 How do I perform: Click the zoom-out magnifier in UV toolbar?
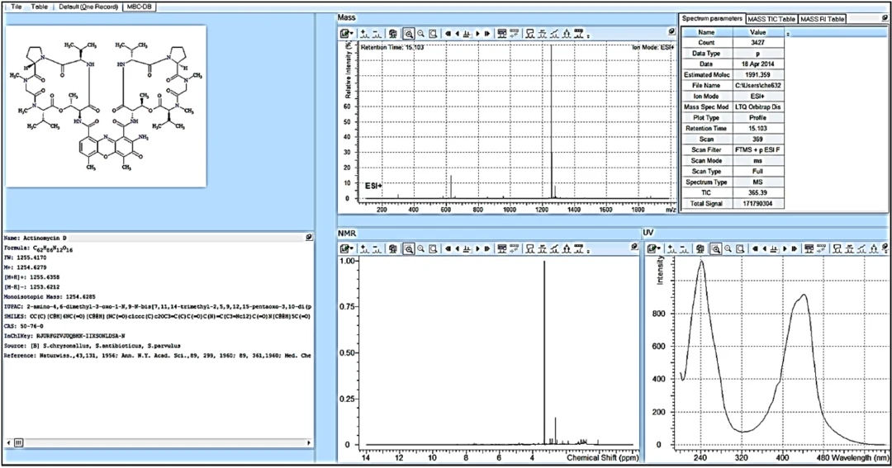click(728, 248)
